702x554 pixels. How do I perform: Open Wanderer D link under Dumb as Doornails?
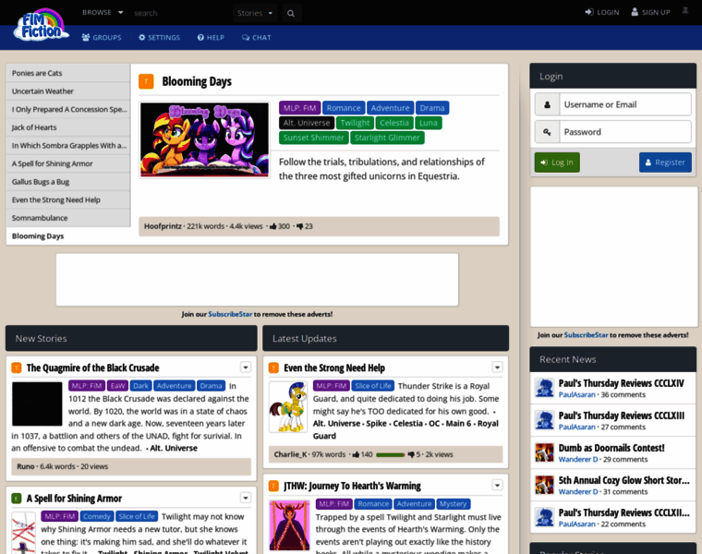point(578,459)
